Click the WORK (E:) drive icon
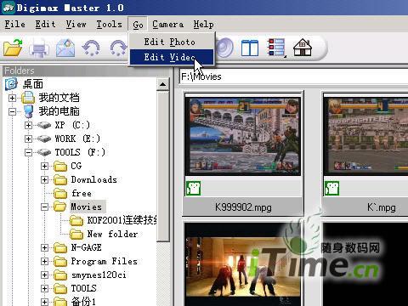Image resolution: width=408 pixels, height=306 pixels. click(44, 139)
